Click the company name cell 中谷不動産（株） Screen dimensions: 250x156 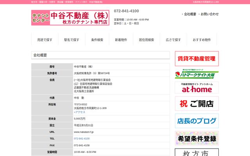coord(83,67)
